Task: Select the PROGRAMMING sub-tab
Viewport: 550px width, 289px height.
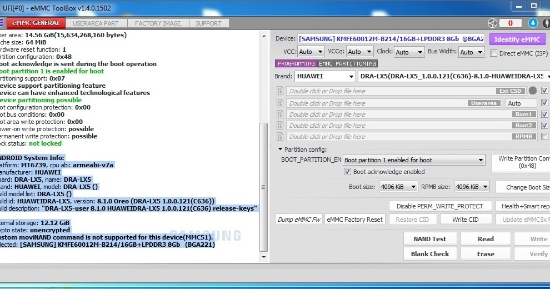Action: [296, 63]
